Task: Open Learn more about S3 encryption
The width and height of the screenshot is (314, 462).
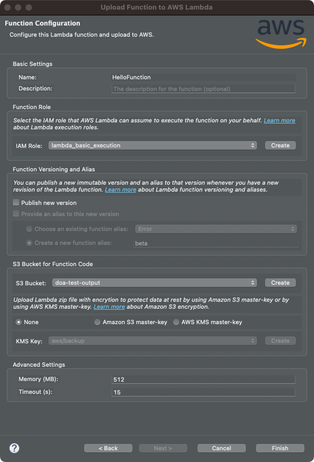Action: (109, 307)
